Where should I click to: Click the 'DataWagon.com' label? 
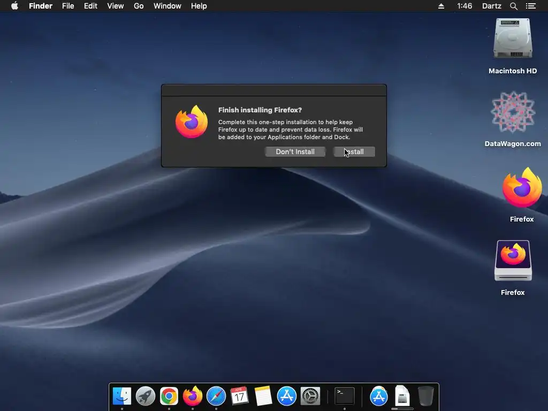coord(513,143)
